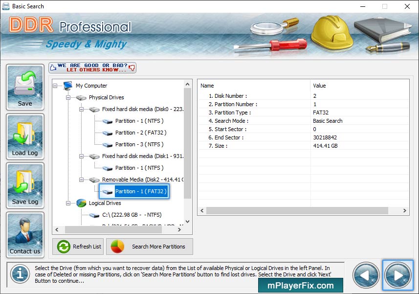Click the '2. Partition Number :' row
419x294 pixels.
[x=304, y=104]
